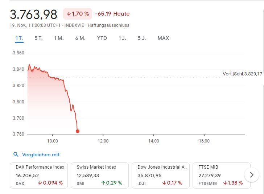Viewport: 264px width, 194px height.
Task: Click the red down arrow on the FTSE MIB card
Action: [x=225, y=183]
